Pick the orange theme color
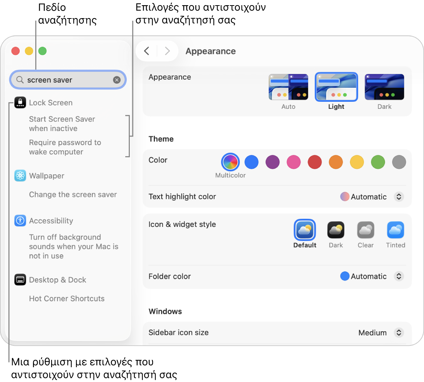 click(x=336, y=162)
